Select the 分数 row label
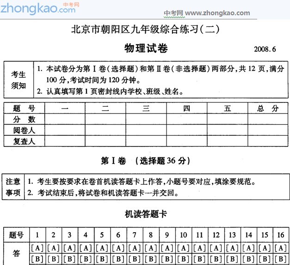The image size is (290, 265). (24, 119)
